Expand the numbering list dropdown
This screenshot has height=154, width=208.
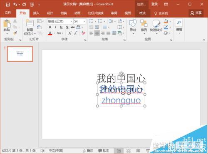[104, 21]
